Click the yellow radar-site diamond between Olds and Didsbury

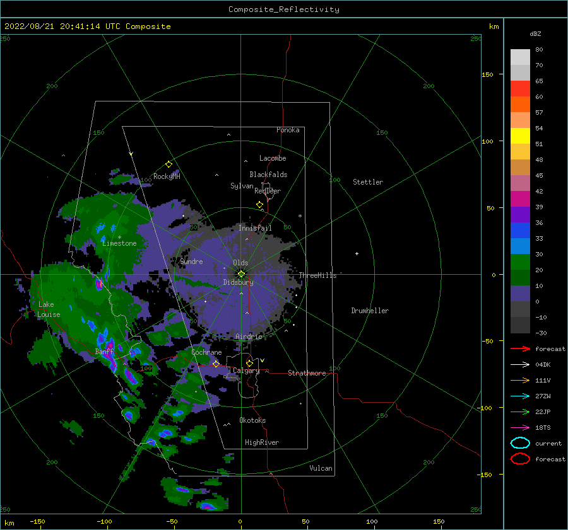[x=241, y=274]
